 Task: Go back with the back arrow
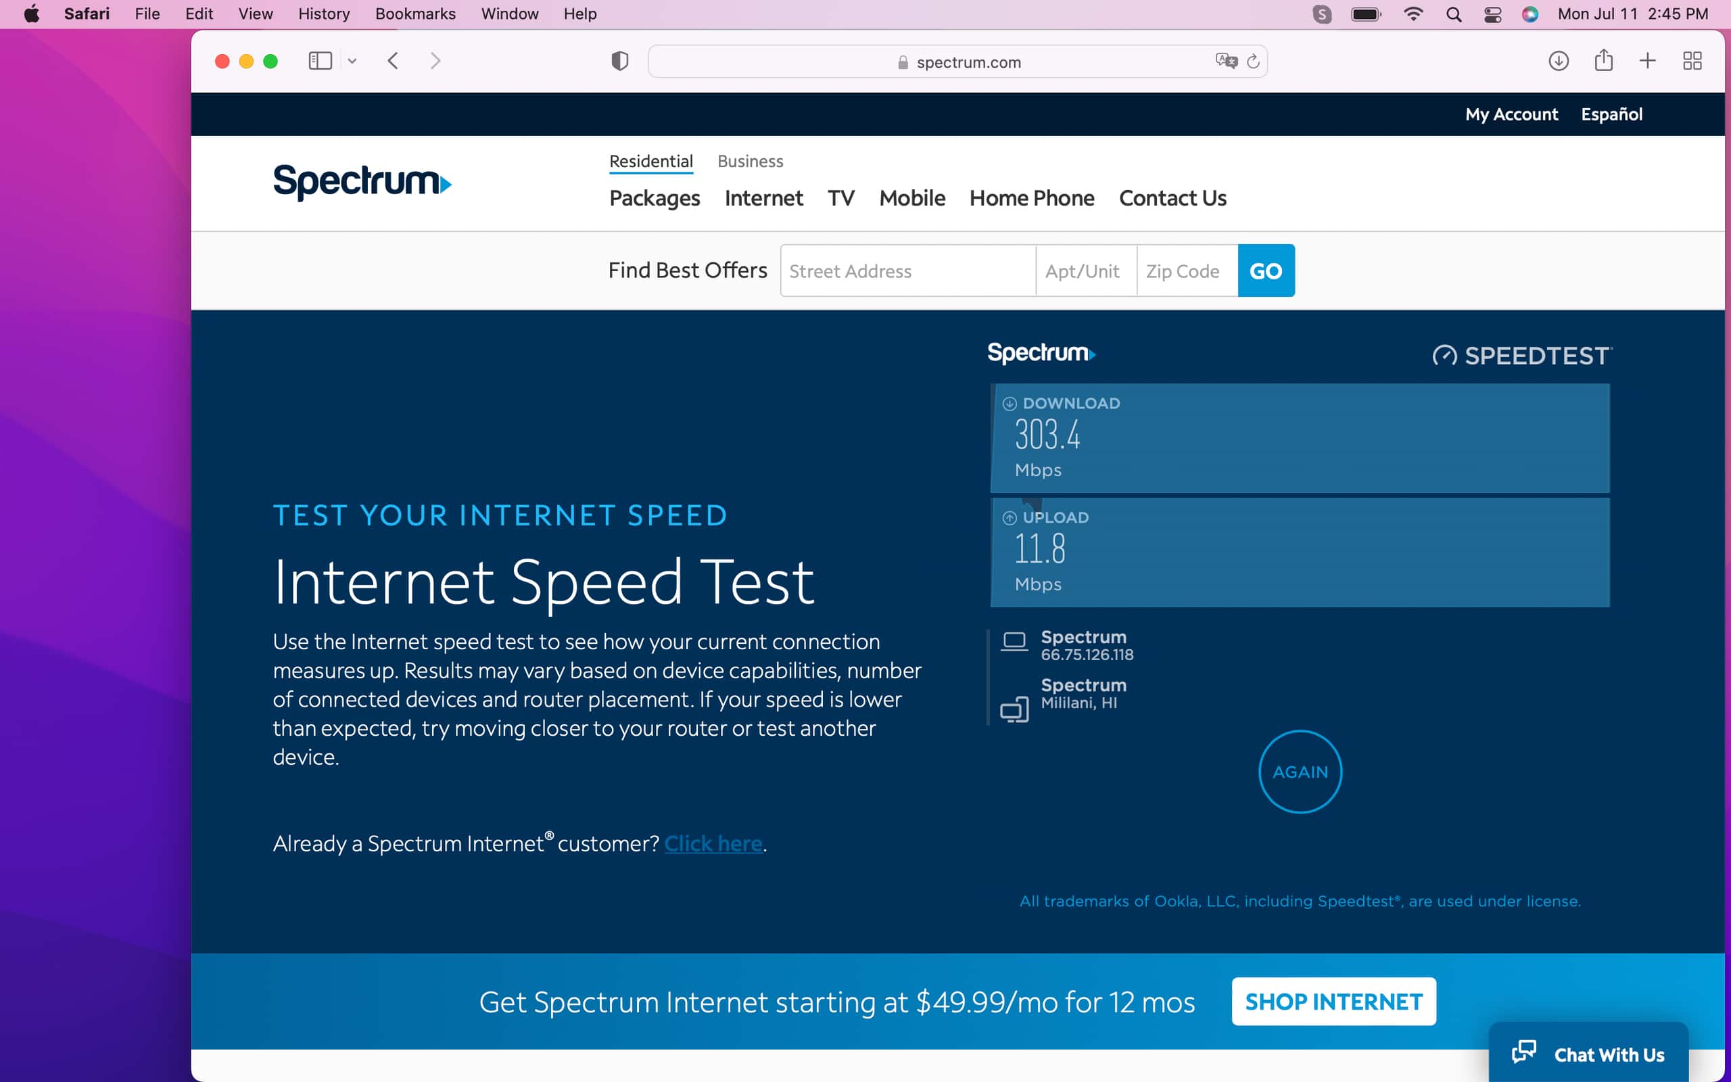point(393,61)
